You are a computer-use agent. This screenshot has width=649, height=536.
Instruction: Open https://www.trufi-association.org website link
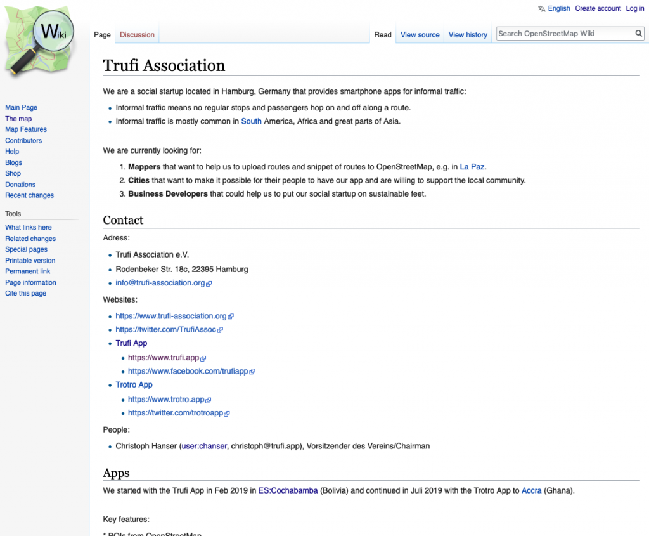click(174, 316)
